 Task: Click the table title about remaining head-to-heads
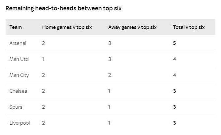click(64, 8)
